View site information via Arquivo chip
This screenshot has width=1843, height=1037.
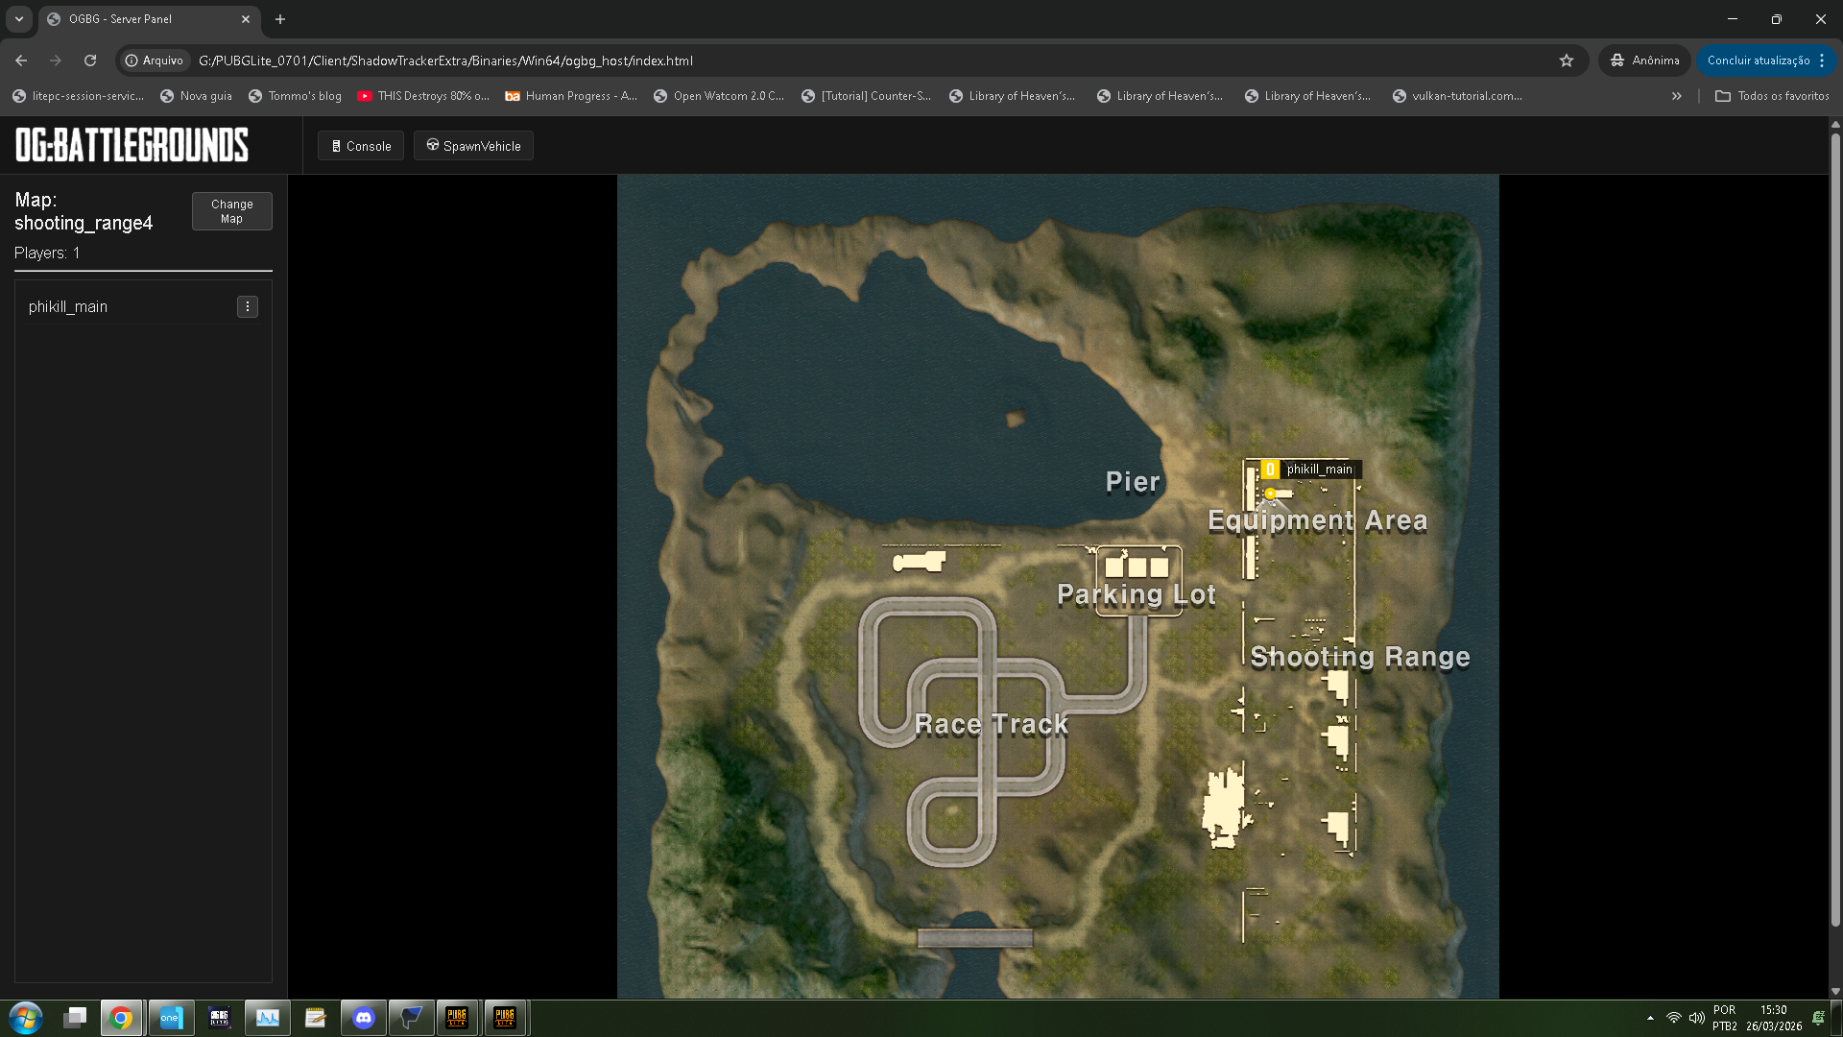click(x=154, y=60)
